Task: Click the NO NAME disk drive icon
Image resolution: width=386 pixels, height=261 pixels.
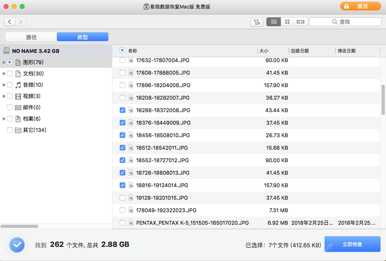Action: coord(6,50)
